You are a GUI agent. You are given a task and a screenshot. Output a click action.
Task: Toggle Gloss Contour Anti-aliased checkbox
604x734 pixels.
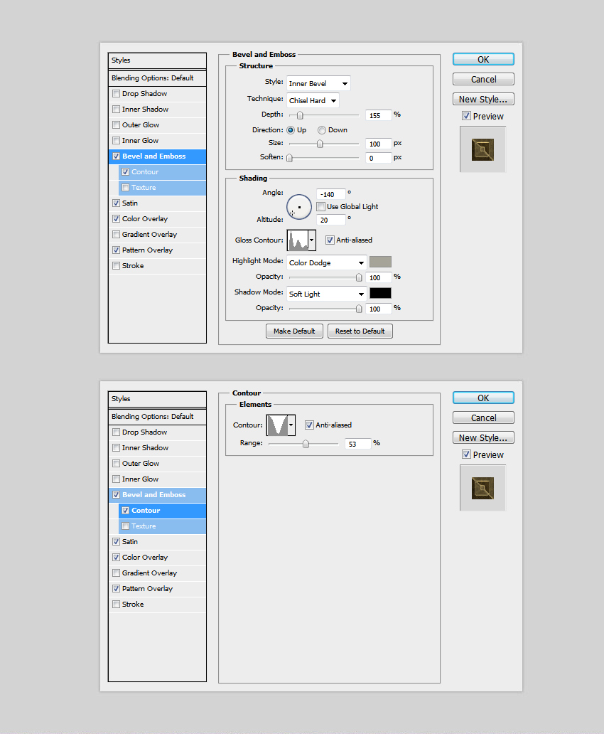tap(330, 240)
